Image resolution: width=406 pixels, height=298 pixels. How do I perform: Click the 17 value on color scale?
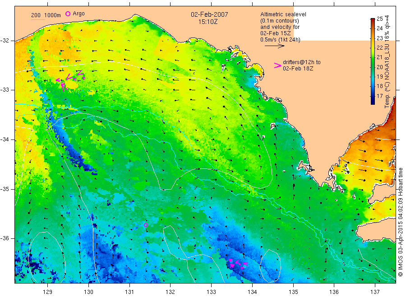(x=379, y=96)
